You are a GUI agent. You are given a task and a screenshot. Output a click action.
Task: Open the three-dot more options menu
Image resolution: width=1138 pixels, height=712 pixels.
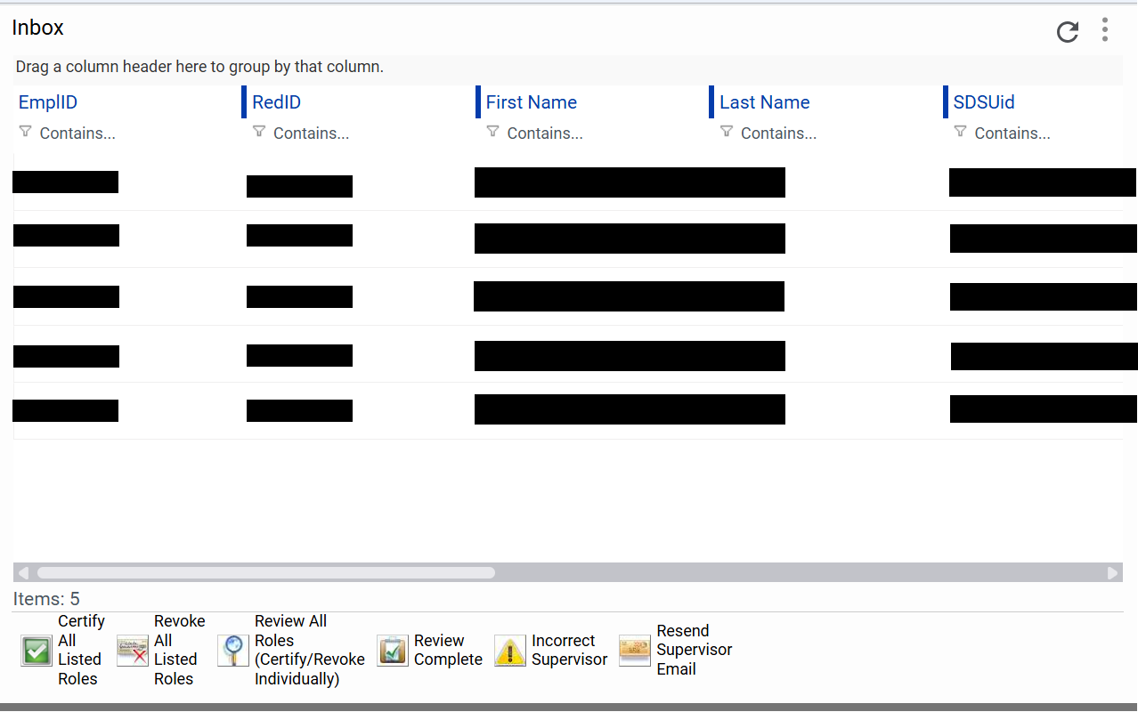tap(1104, 29)
